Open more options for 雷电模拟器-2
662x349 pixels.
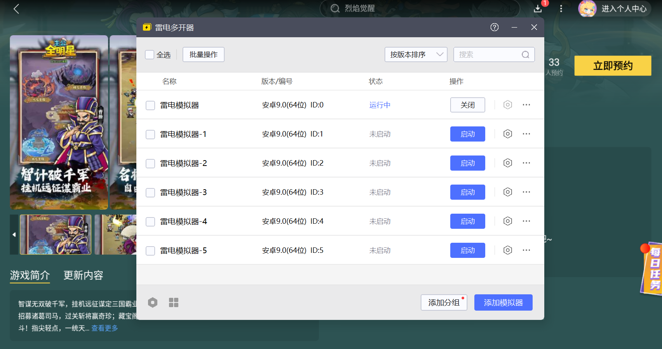coord(526,163)
